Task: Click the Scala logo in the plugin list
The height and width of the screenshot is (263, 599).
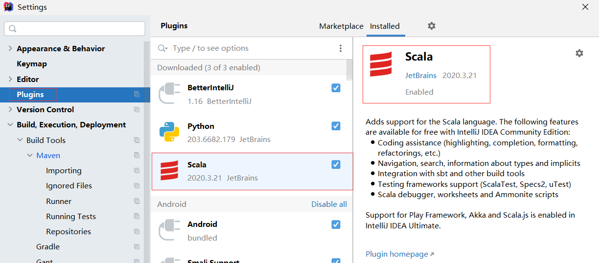Action: [169, 171]
